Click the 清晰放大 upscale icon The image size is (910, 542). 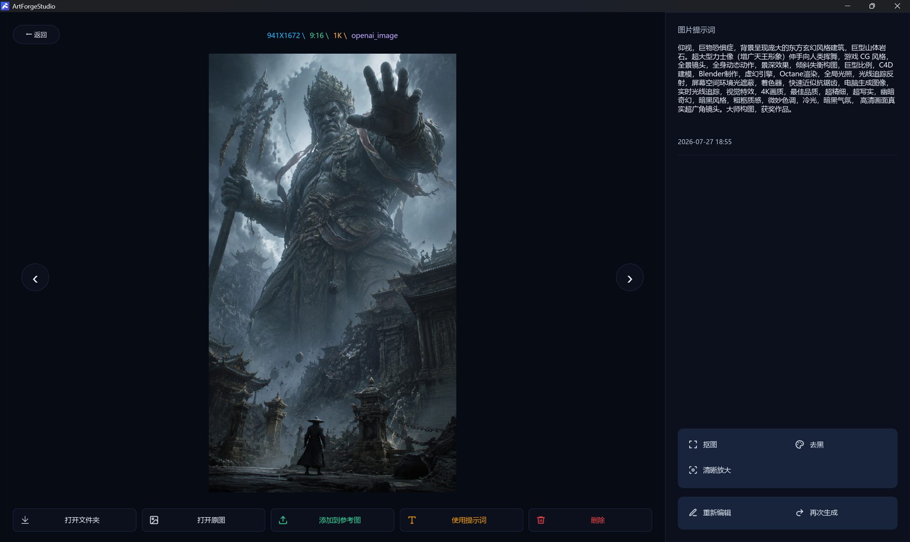(693, 470)
